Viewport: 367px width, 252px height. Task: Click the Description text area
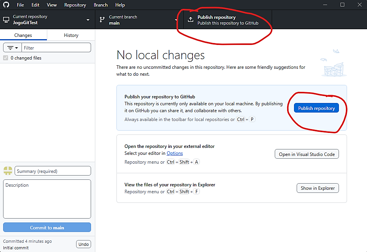pos(47,199)
